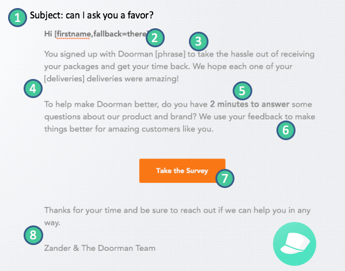Click the green number 4 circle

(33, 89)
